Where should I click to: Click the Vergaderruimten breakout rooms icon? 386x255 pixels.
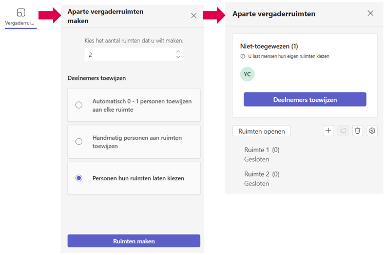click(21, 13)
